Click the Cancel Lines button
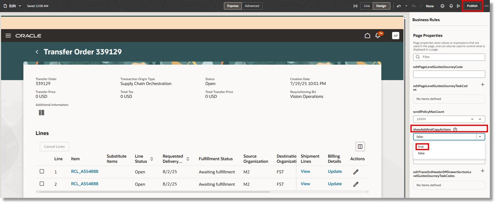This screenshot has height=203, width=495. (x=54, y=146)
